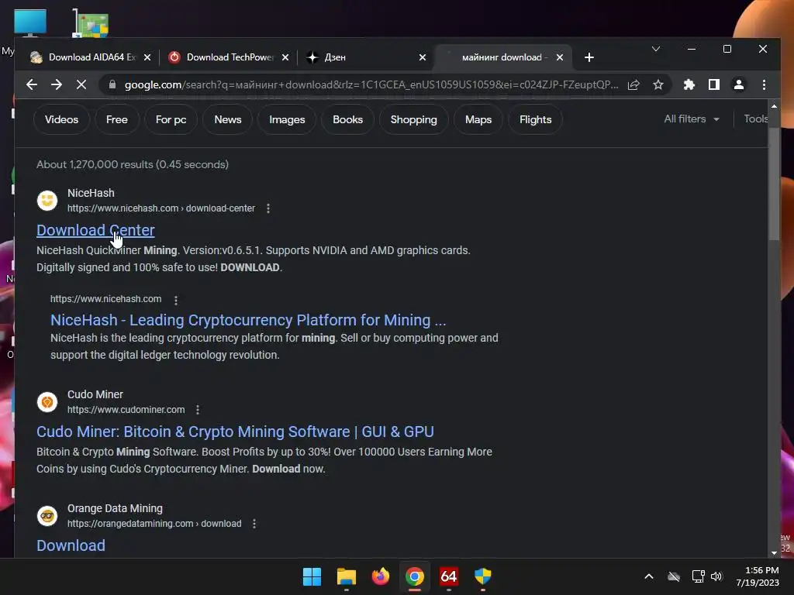Click the Cudo Miner favicon

[x=47, y=402]
